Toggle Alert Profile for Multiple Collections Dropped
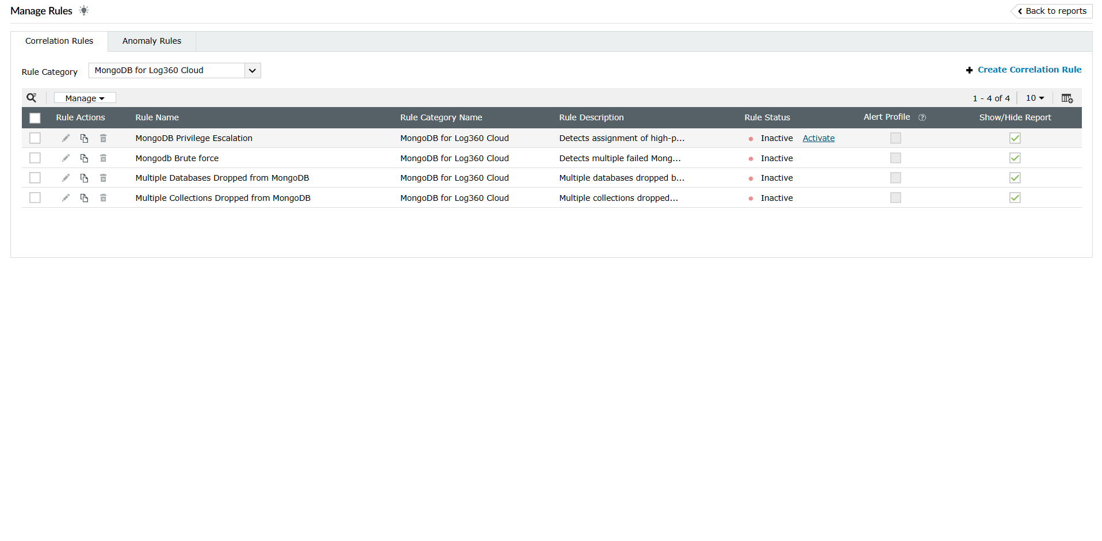This screenshot has height=541, width=1102. pos(896,197)
